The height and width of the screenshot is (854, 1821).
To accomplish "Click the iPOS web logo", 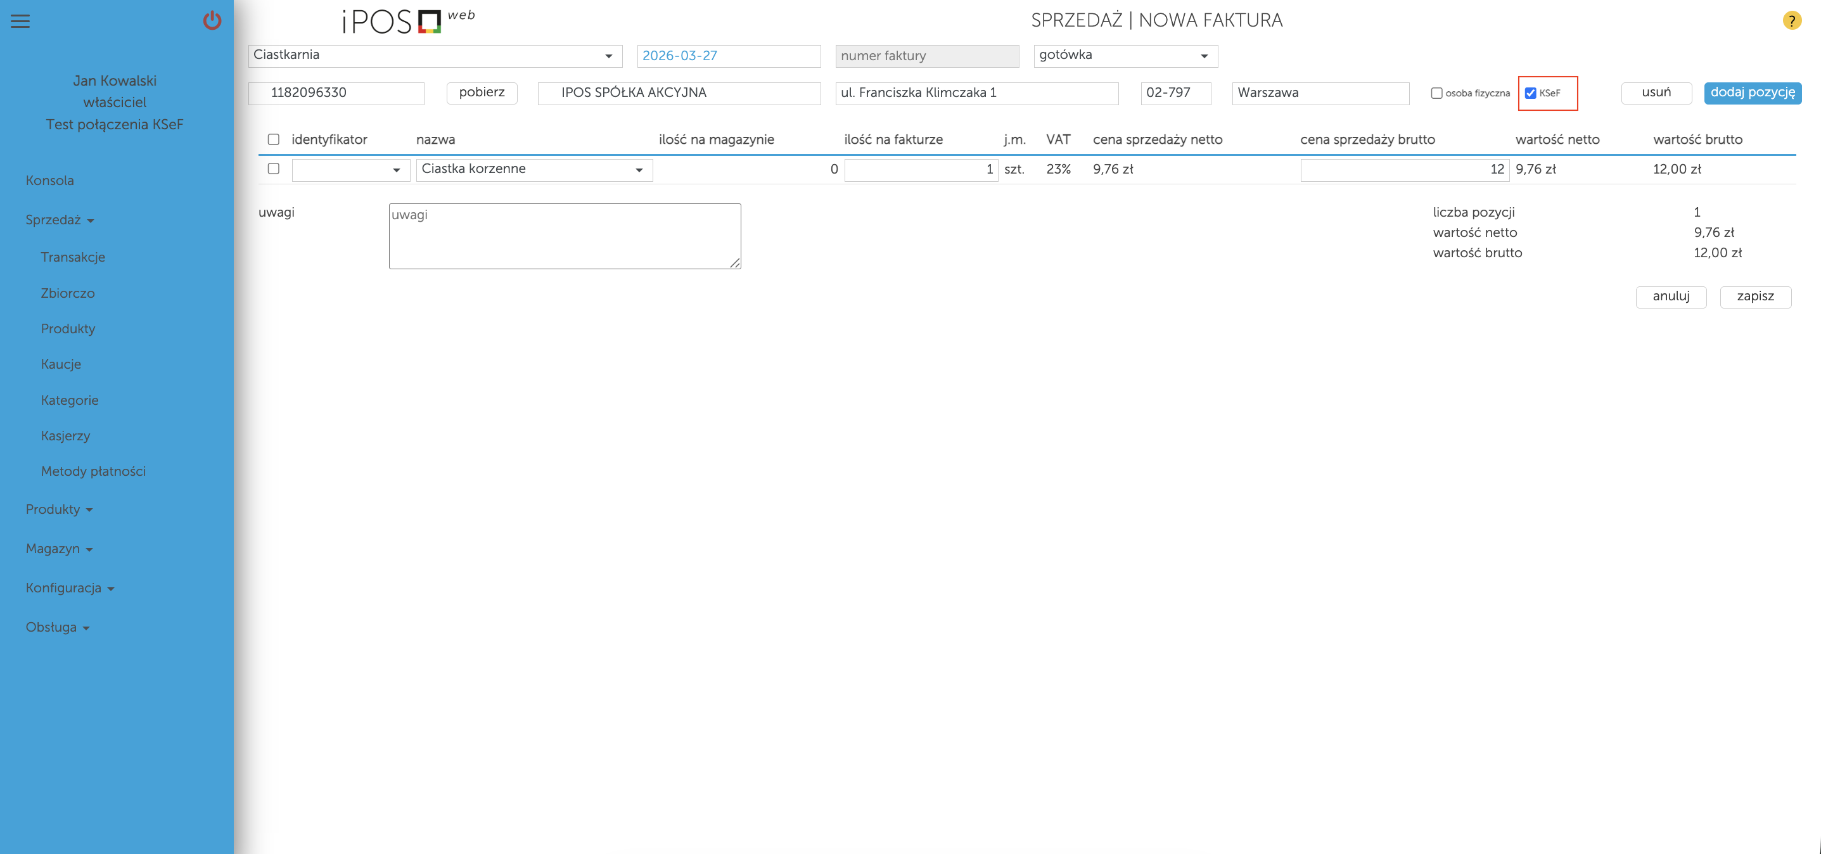I will coord(408,21).
